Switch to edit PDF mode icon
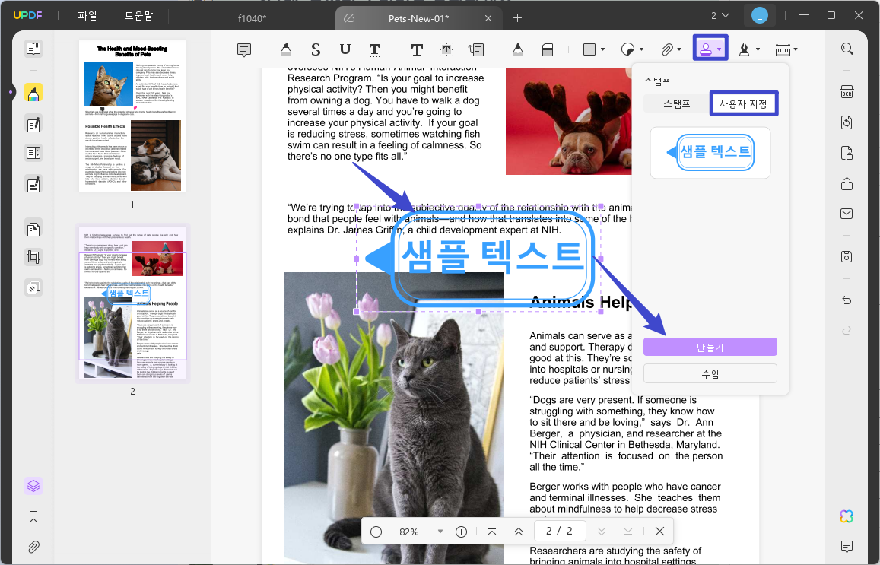 [33, 123]
